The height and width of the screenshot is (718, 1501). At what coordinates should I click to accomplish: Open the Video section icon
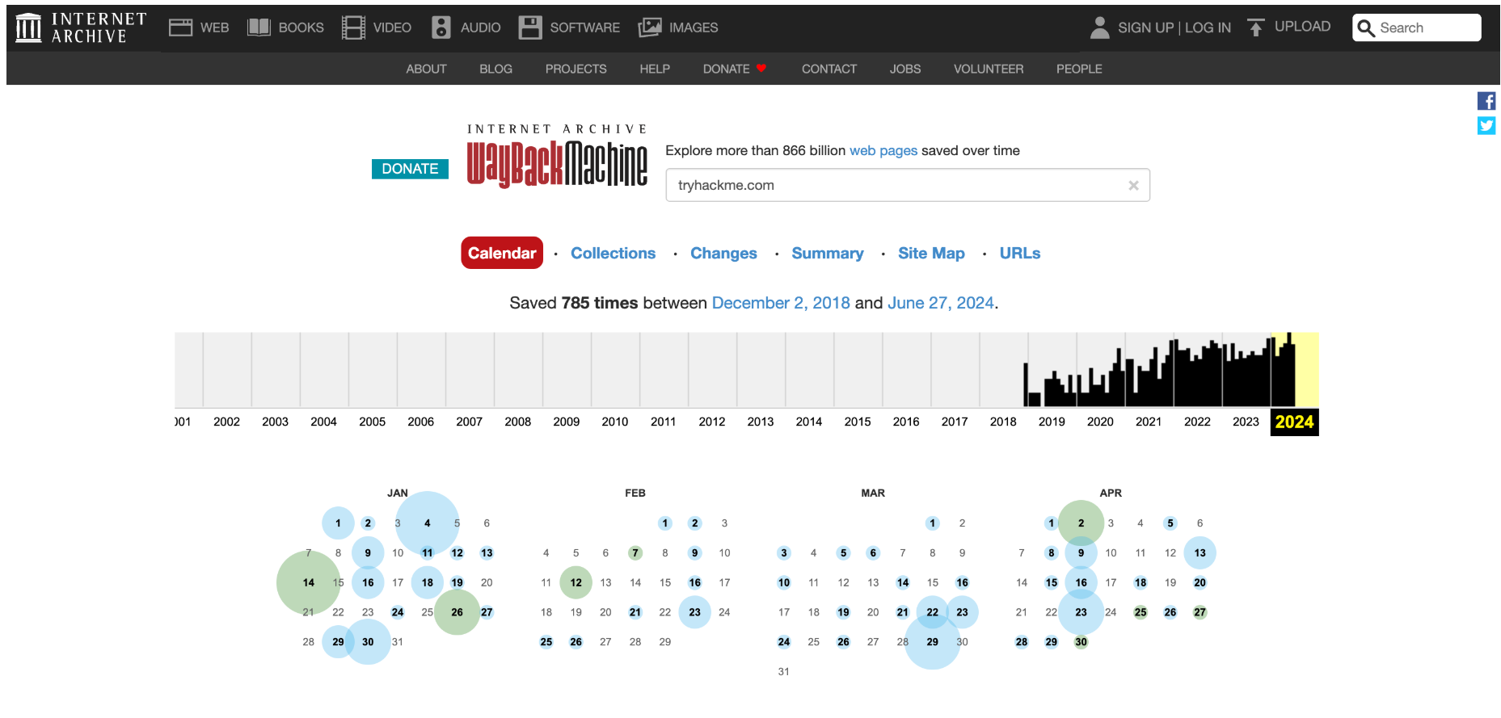[353, 27]
